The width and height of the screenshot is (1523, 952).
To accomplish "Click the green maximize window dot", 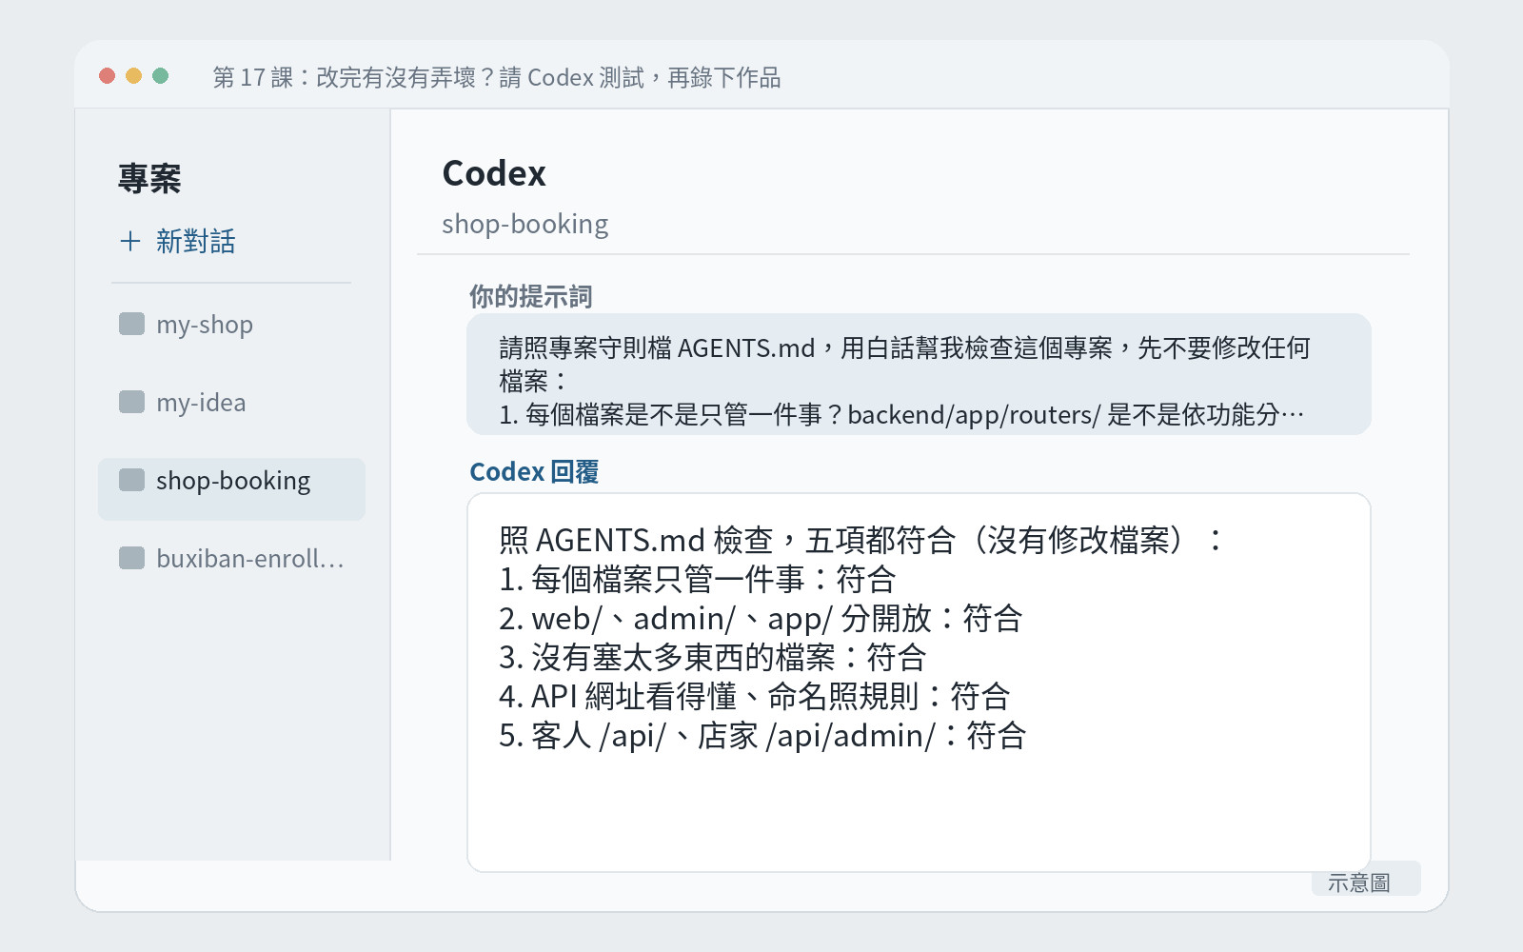I will 161,76.
